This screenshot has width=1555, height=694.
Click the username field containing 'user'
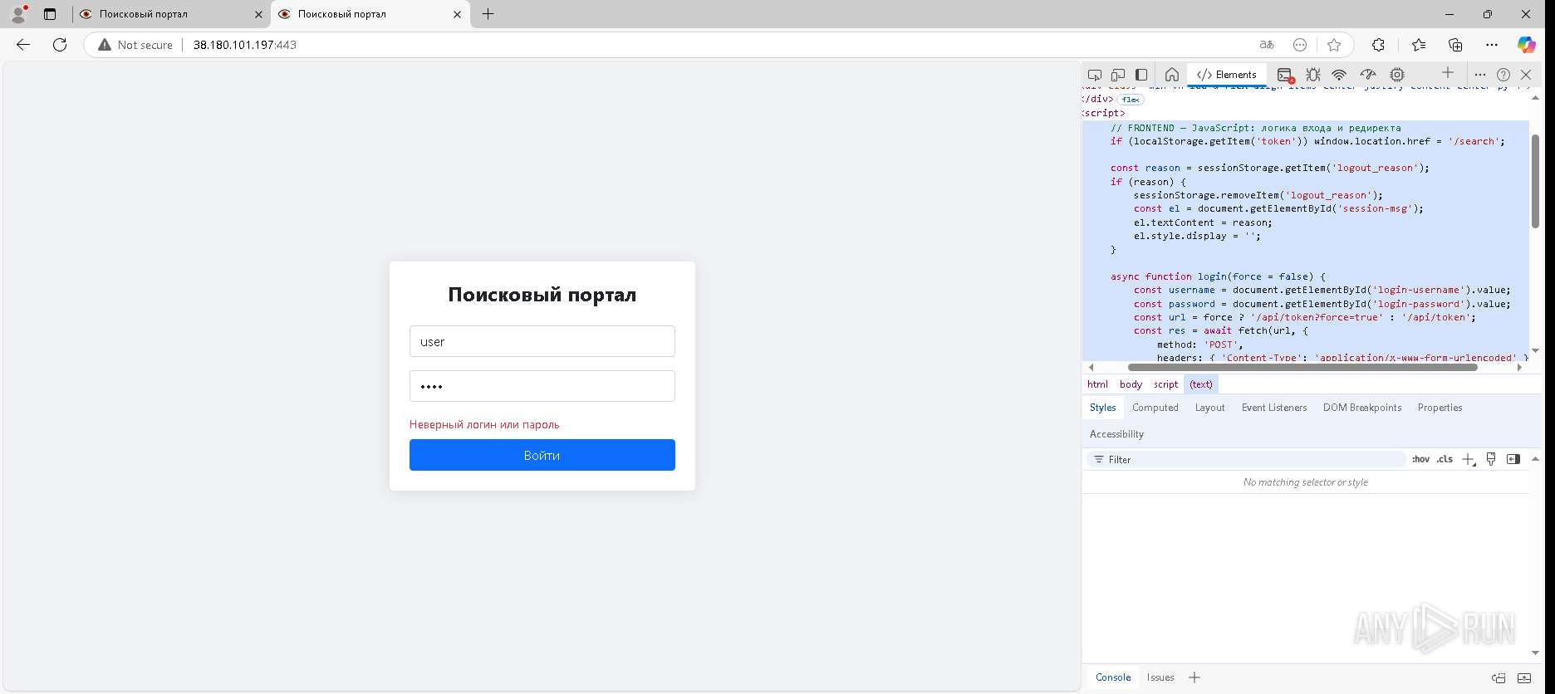click(542, 341)
